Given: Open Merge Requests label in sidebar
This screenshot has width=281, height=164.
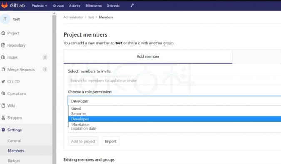Looking at the screenshot, I should pos(21,69).
